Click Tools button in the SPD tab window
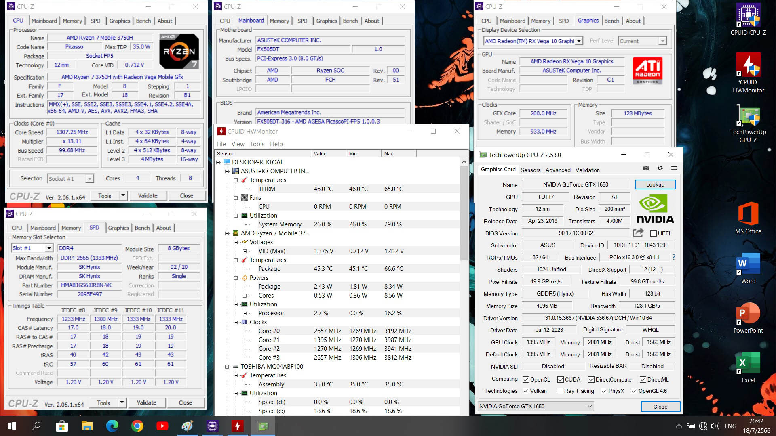776x436 pixels. [103, 402]
